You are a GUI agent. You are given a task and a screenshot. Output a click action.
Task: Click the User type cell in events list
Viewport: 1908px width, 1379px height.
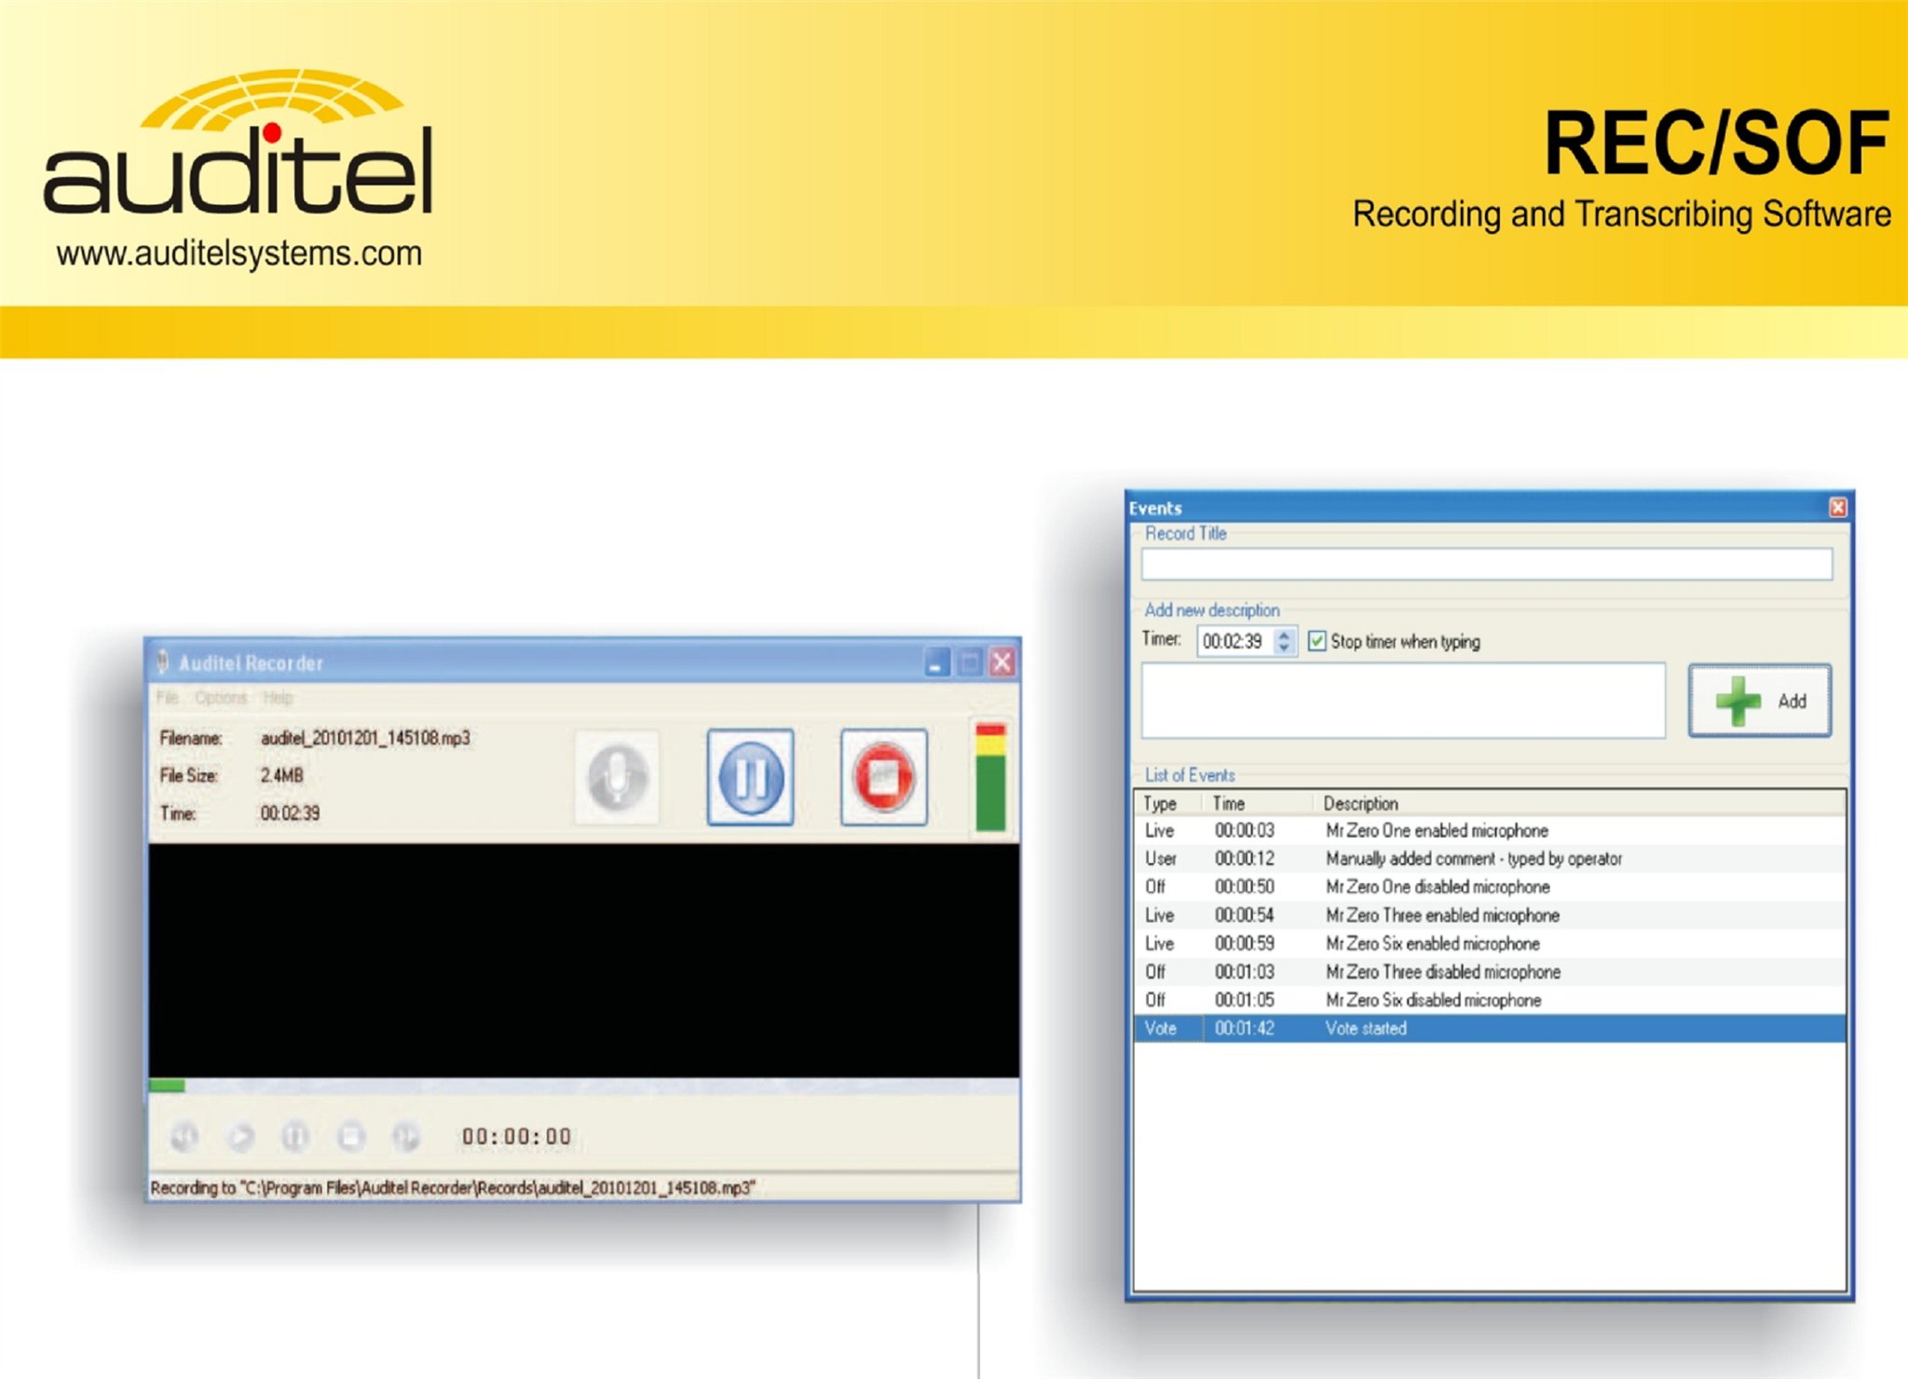1161,858
